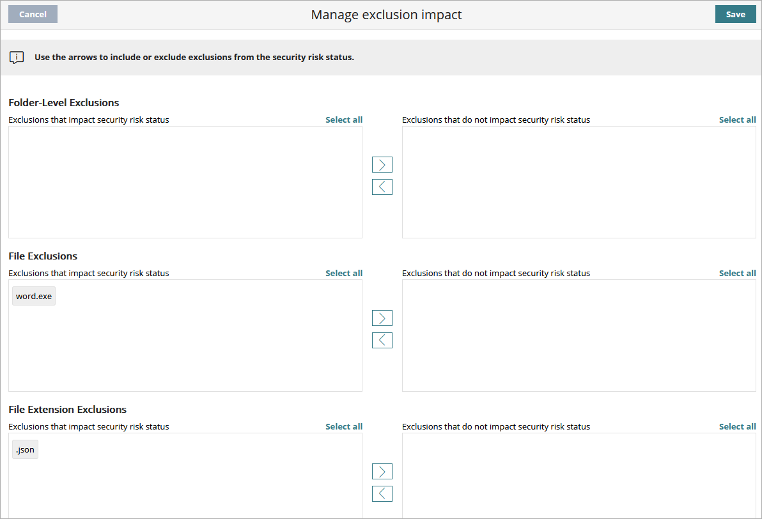
Task: Click left arrow in File Exclusions section
Action: (x=382, y=341)
